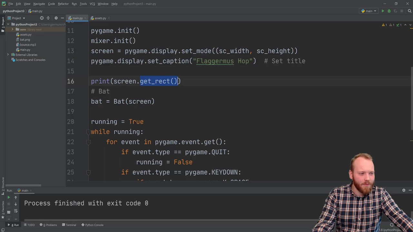The height and width of the screenshot is (232, 413).
Task: Open Project view dropdown selector
Action: 16,18
